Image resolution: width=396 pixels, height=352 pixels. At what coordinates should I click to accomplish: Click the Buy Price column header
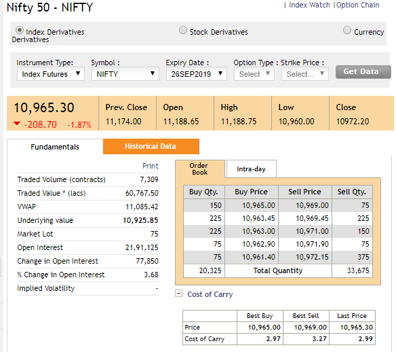coord(252,192)
